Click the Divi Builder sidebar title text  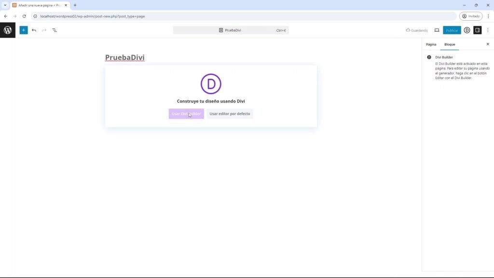click(444, 57)
